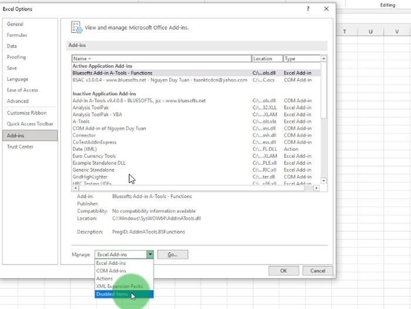Click the Editing ribbon group label
411x309 pixels.
pyautogui.click(x=388, y=5)
